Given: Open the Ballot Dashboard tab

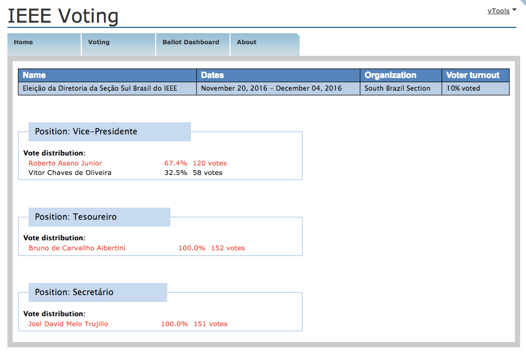Looking at the screenshot, I should (190, 42).
